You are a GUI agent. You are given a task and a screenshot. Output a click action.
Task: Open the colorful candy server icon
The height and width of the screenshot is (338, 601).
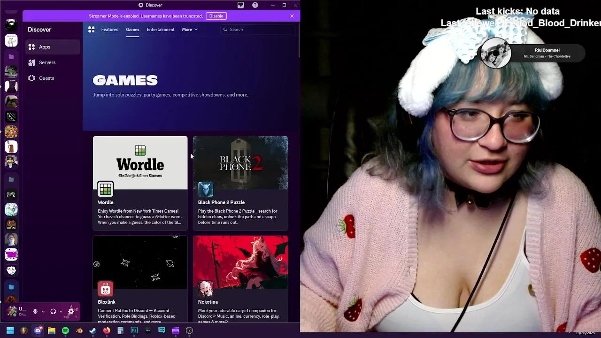(x=11, y=132)
